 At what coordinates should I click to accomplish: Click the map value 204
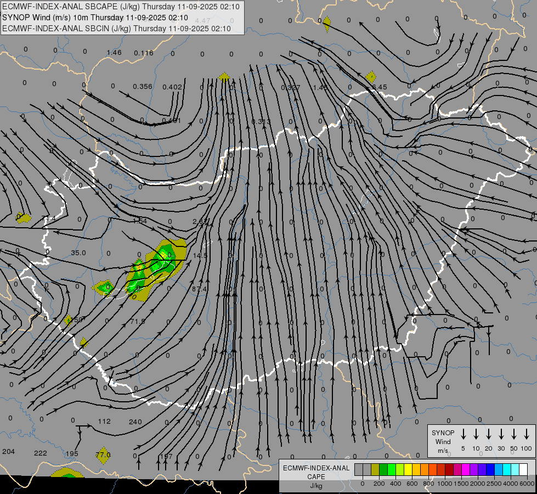coord(9,452)
